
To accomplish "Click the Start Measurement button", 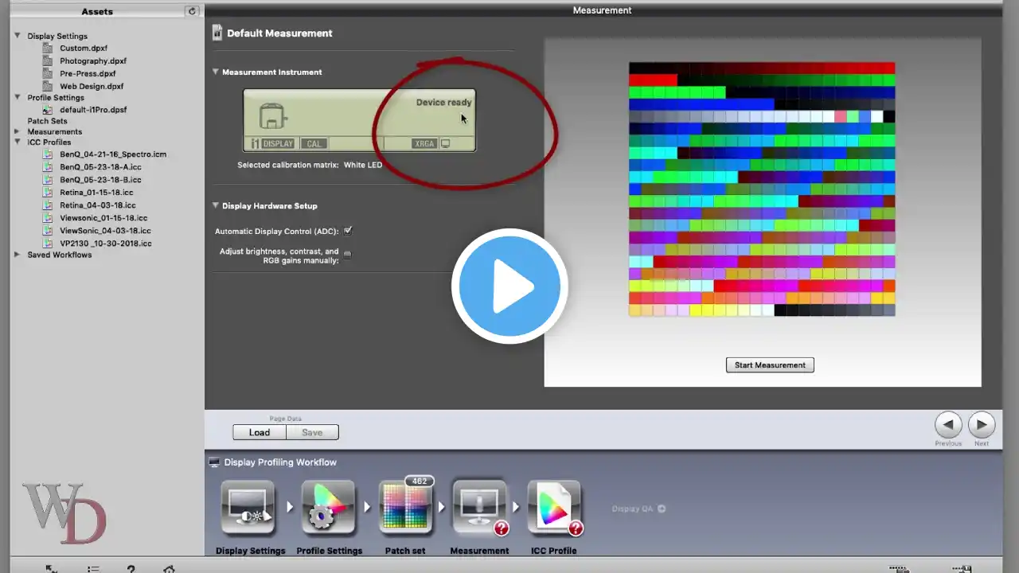I will 770,365.
